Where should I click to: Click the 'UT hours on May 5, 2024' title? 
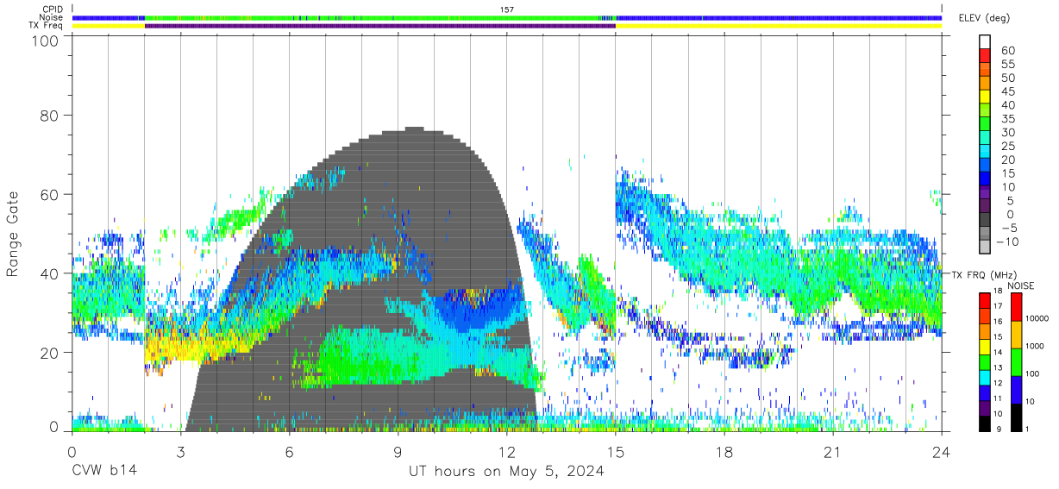coord(506,471)
